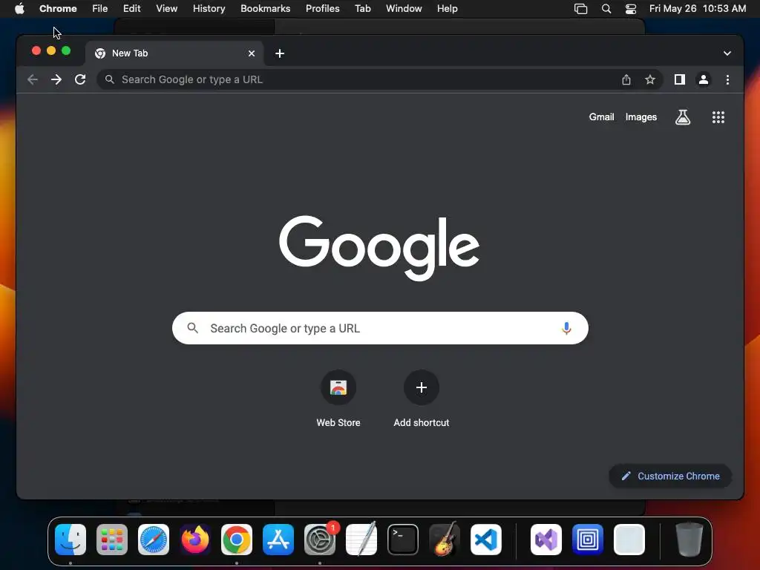Open the Window menu
760x570 pixels.
(404, 8)
